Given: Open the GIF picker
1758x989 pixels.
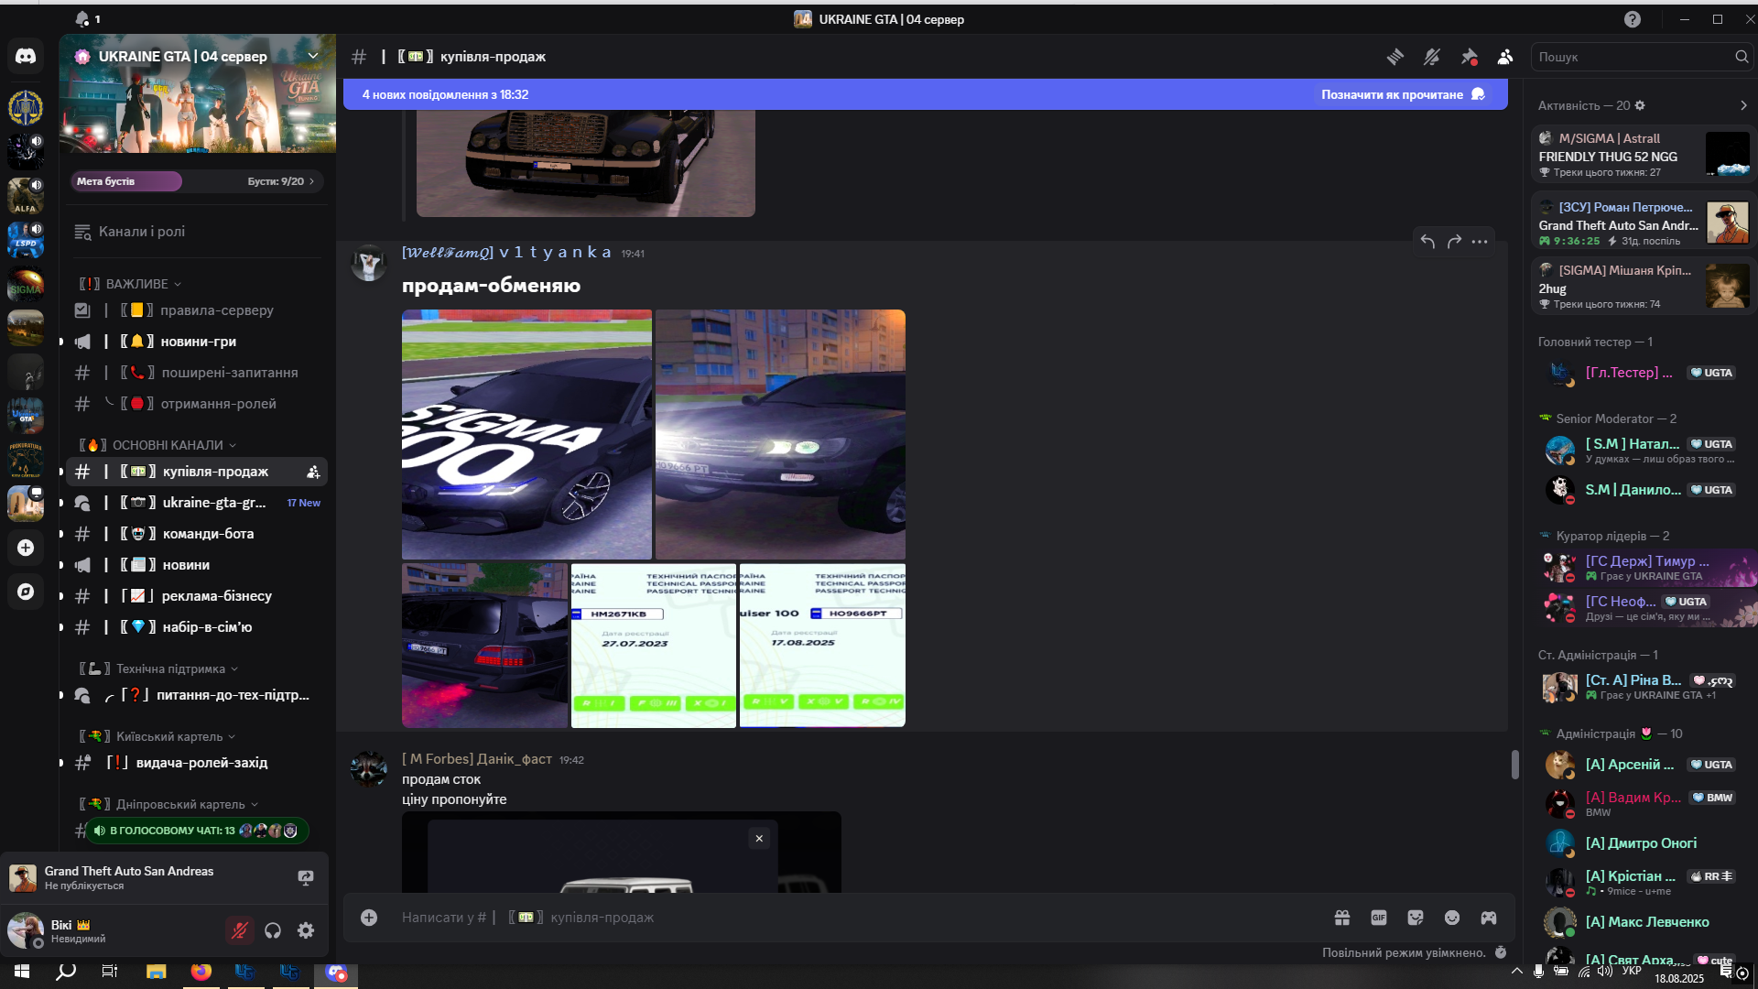Looking at the screenshot, I should coord(1379,918).
